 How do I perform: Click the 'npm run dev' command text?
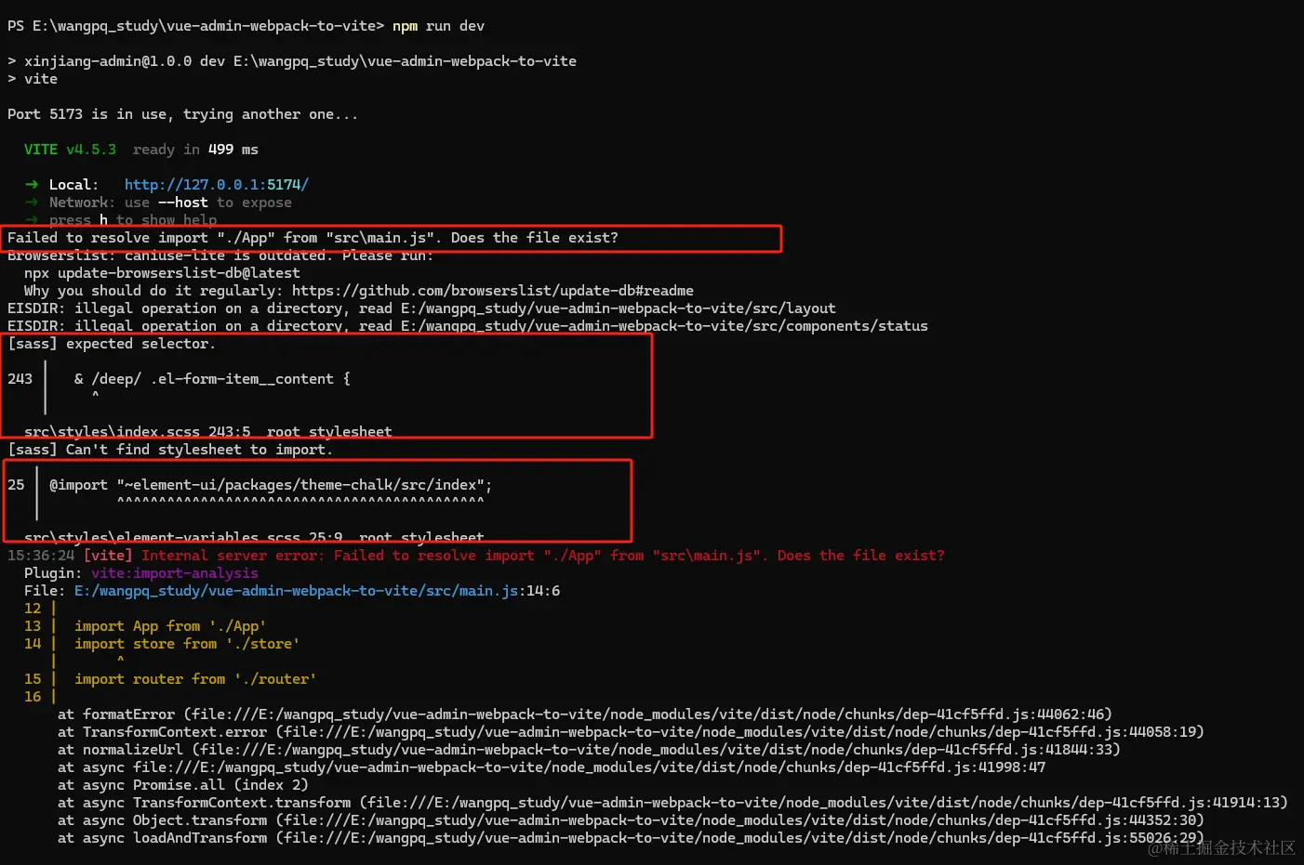pos(438,26)
